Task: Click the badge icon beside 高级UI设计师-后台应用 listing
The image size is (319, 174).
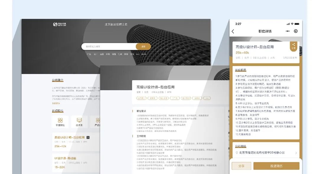Action: point(88,137)
